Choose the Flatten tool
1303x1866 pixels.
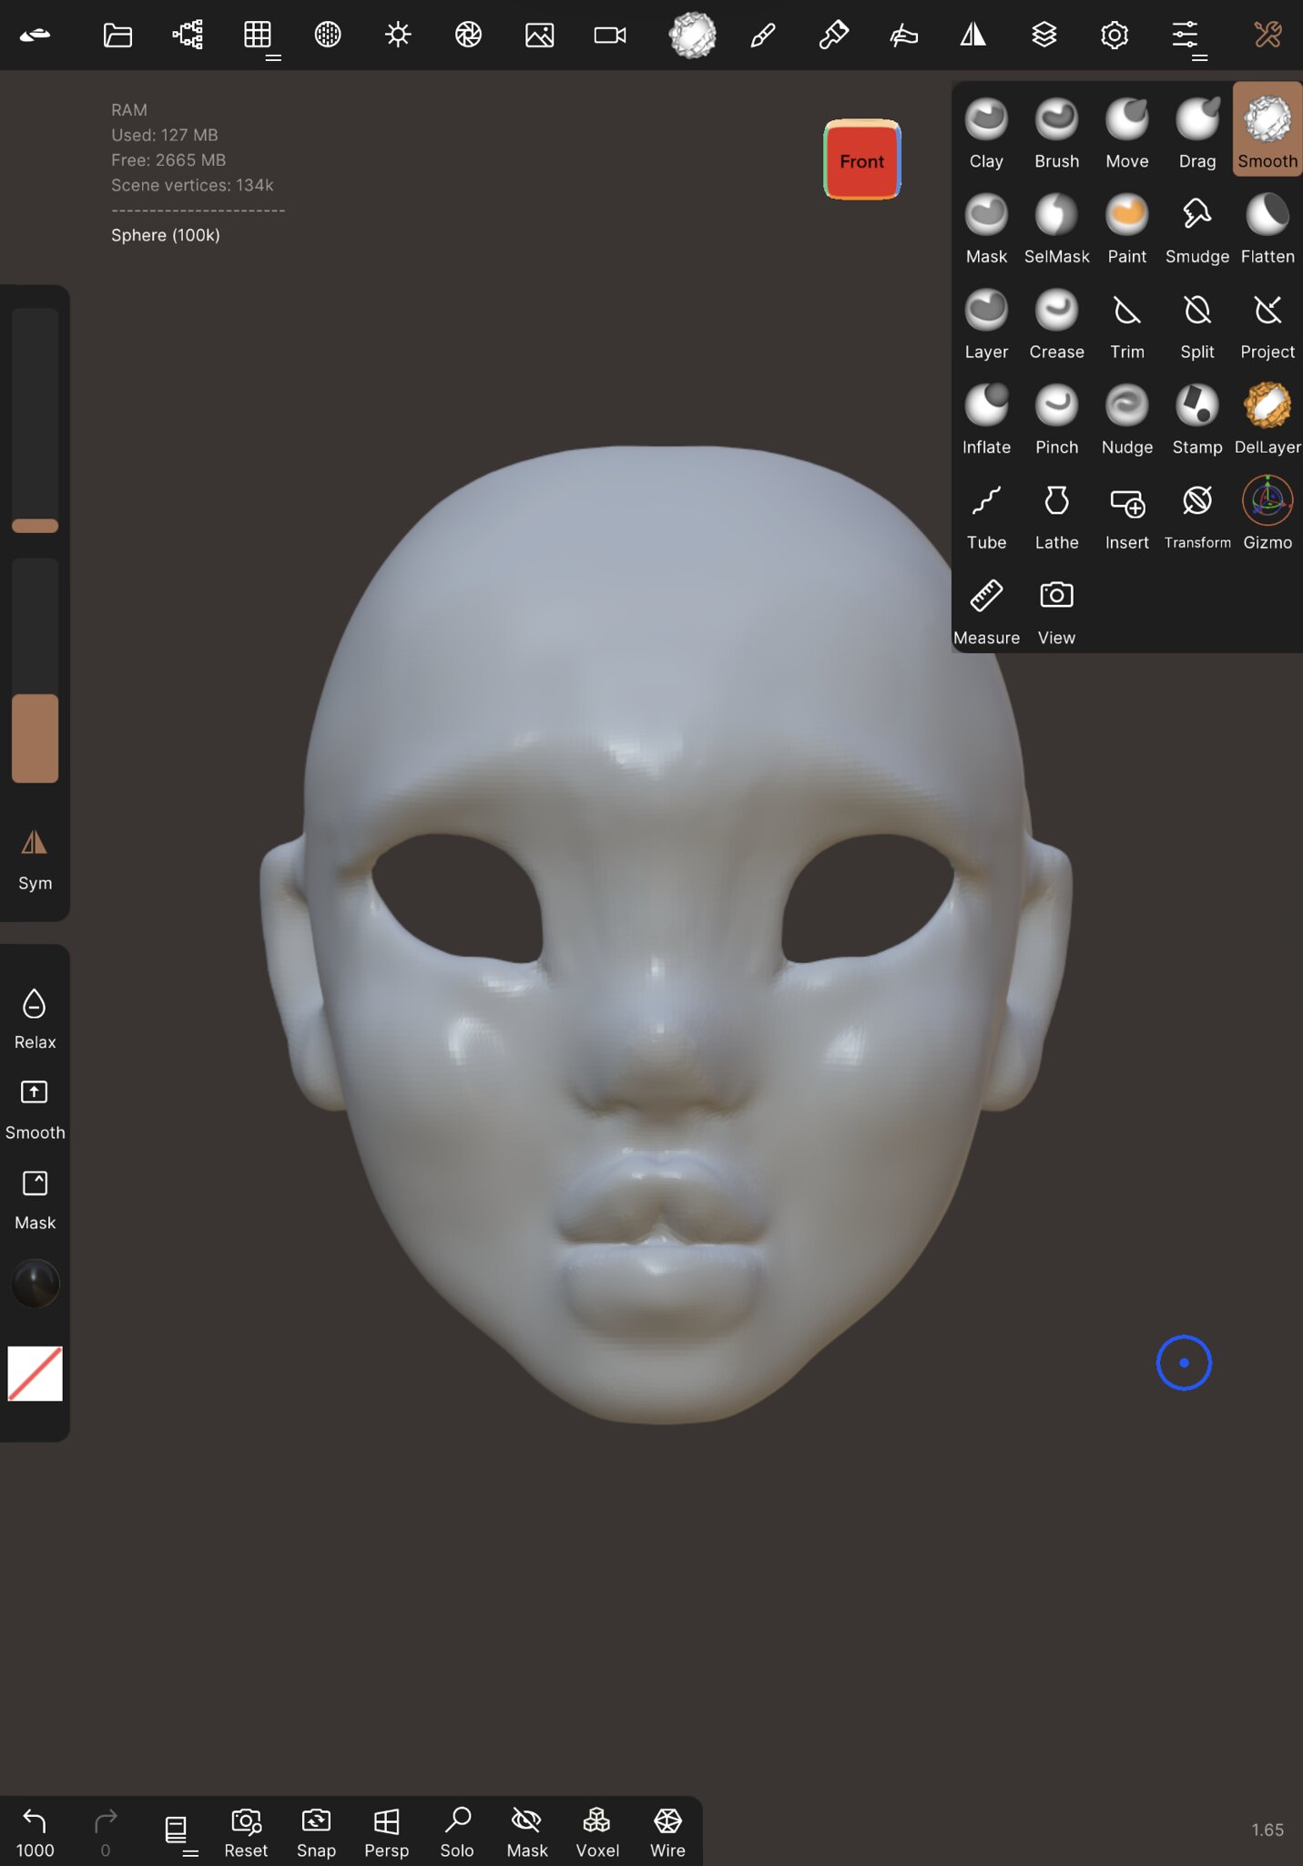click(x=1267, y=230)
